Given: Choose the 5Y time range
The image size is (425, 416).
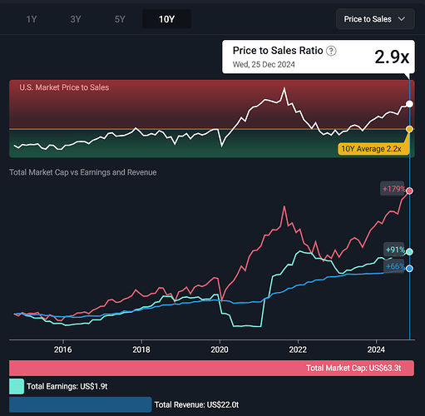Looking at the screenshot, I should point(120,19).
